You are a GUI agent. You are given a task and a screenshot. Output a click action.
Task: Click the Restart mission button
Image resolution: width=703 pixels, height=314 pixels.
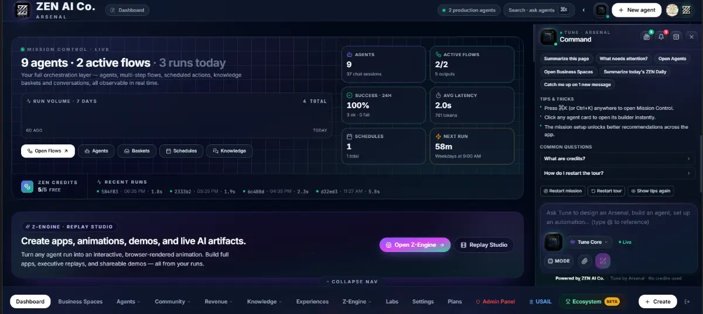(x=562, y=191)
